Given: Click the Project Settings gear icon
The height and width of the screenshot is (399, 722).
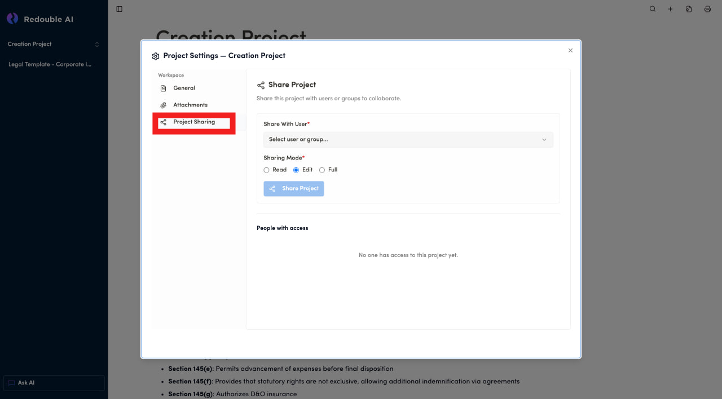Looking at the screenshot, I should (x=156, y=56).
